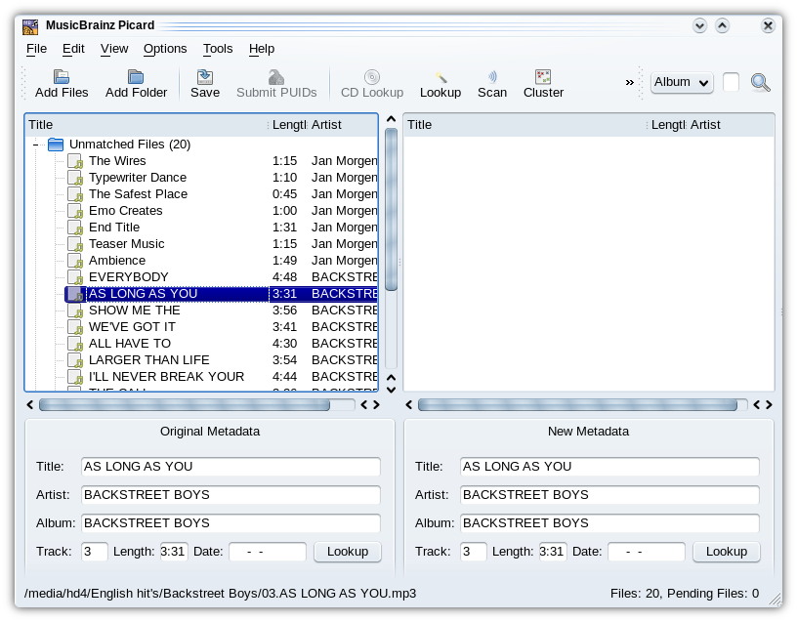Collapse the Unmatched Files tree node
Viewport: 797px width, 622px height.
click(36, 145)
